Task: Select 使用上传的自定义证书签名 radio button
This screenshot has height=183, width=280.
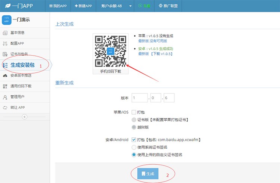Action: [x=134, y=155]
